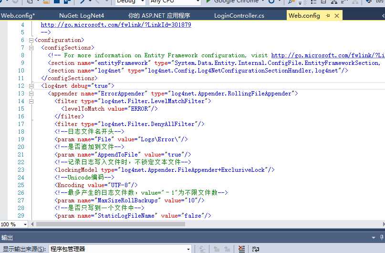Click the Encoding value="UTF-8" line
The height and width of the screenshot is (253, 385).
coord(96,185)
